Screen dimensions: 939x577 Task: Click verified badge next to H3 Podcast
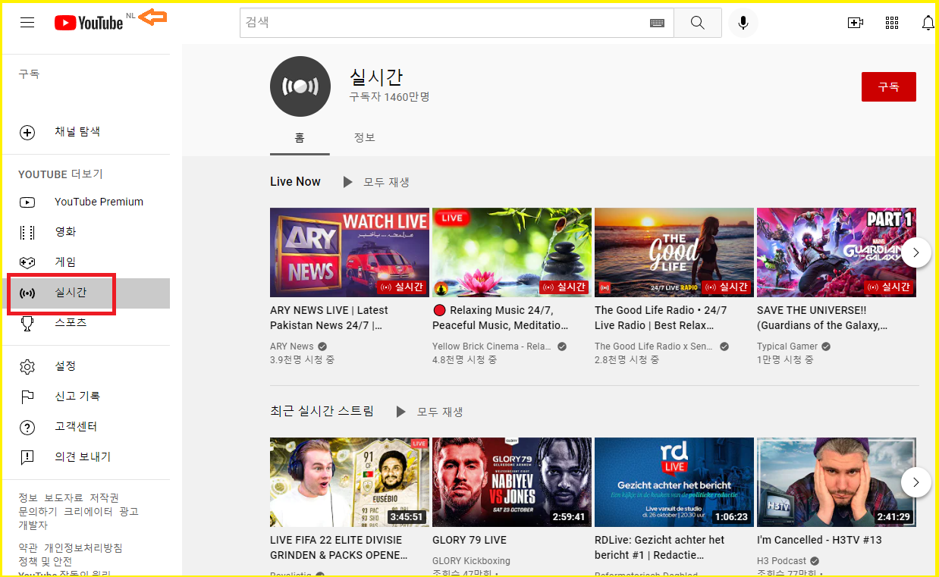click(814, 561)
